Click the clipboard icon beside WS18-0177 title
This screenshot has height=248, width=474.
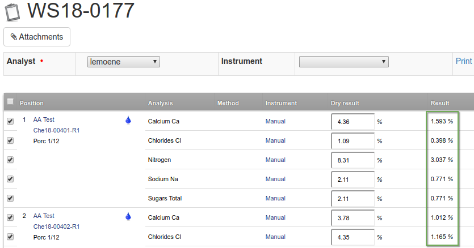[x=12, y=11]
